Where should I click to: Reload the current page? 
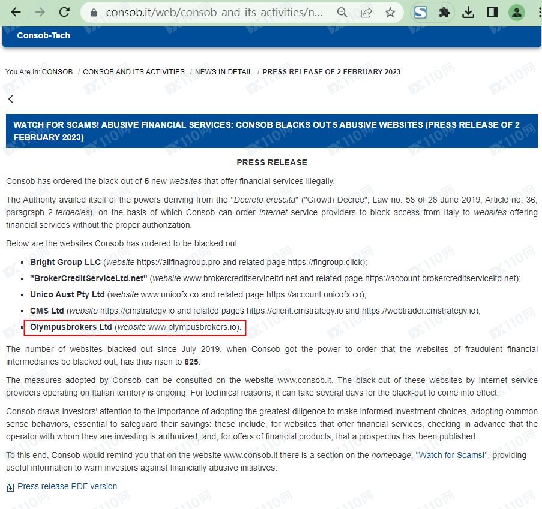point(64,13)
